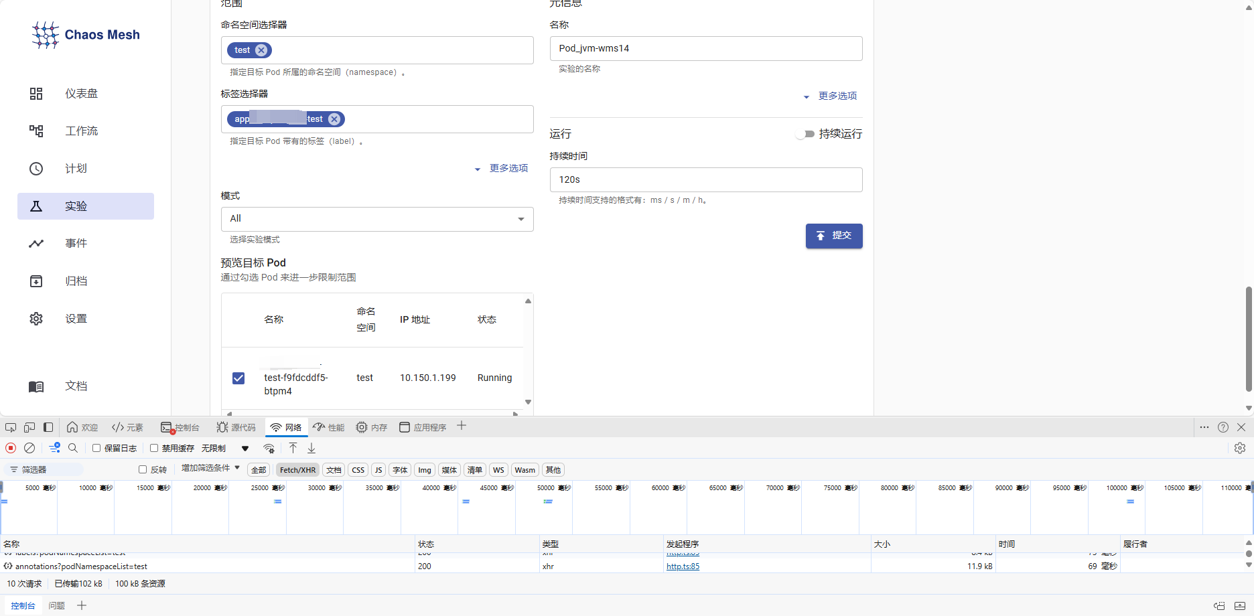Toggle DevTools sidebar panel icon
The height and width of the screenshot is (616, 1254).
coord(48,427)
